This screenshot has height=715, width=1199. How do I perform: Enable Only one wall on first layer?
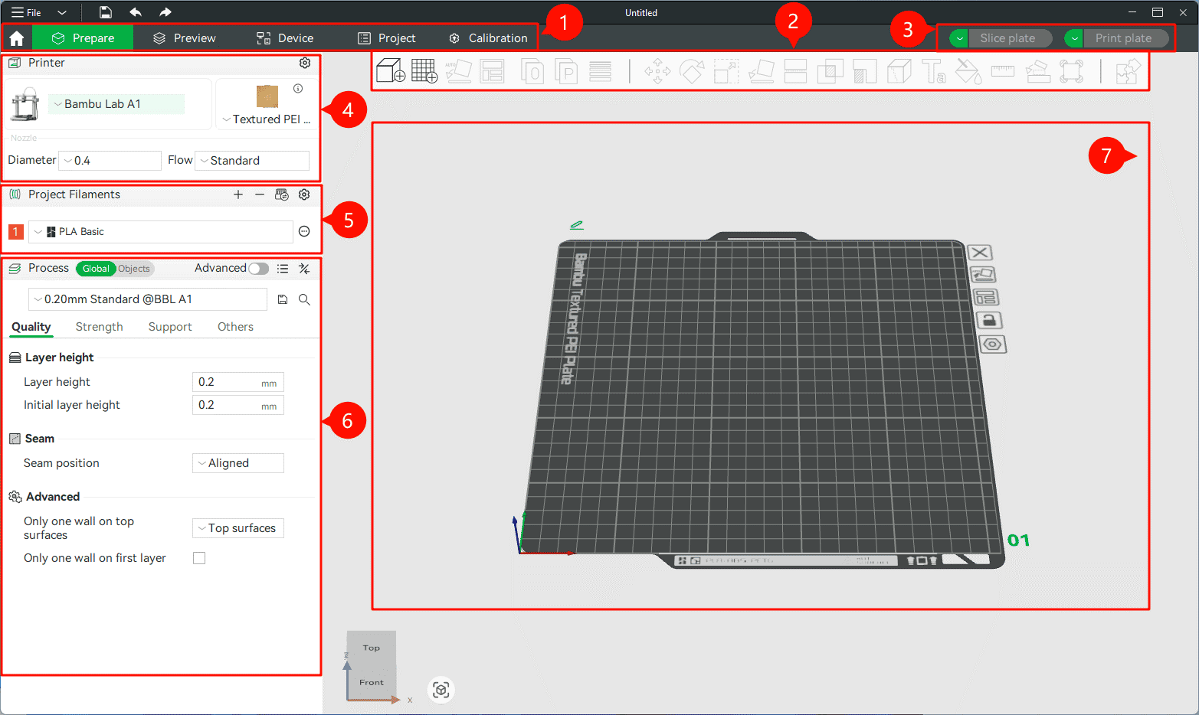[x=199, y=558]
